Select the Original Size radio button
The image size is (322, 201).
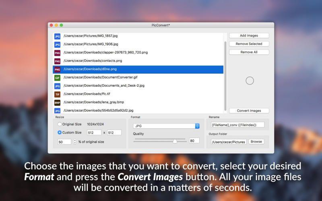tap(60, 124)
